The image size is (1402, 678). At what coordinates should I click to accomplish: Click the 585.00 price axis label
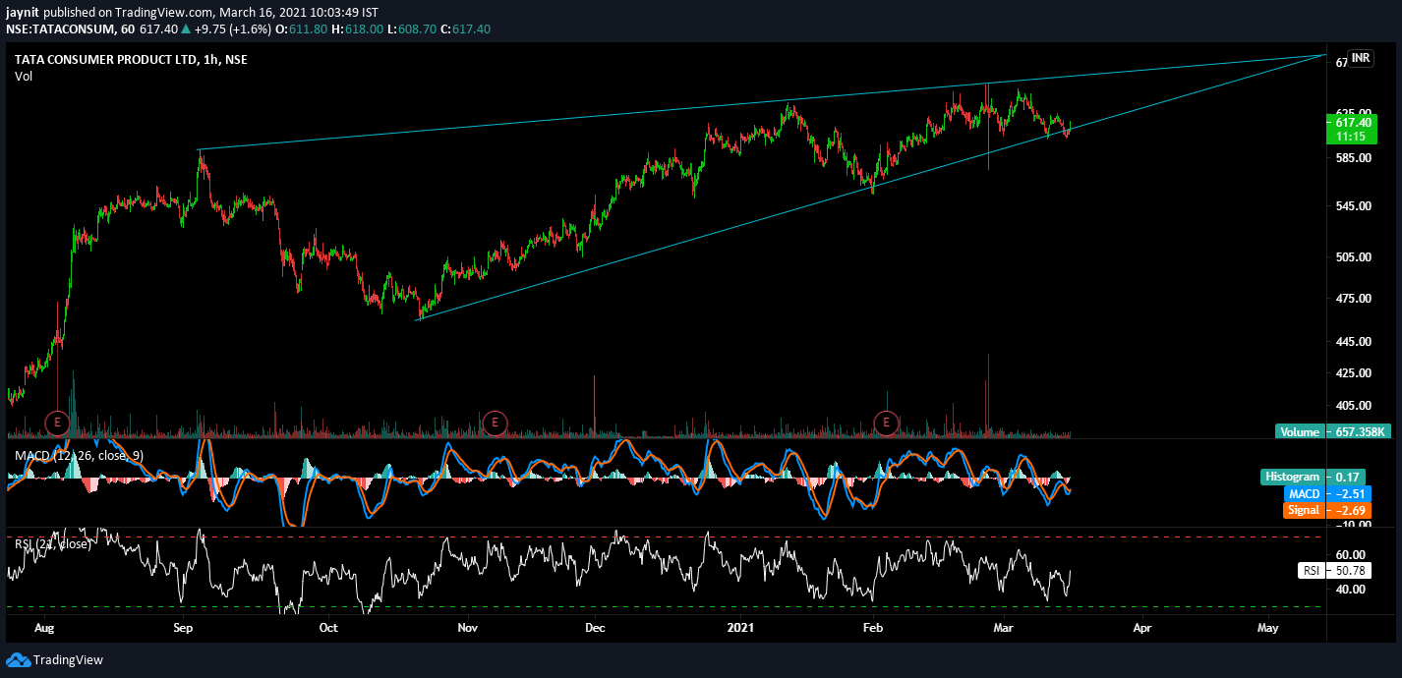(1353, 157)
